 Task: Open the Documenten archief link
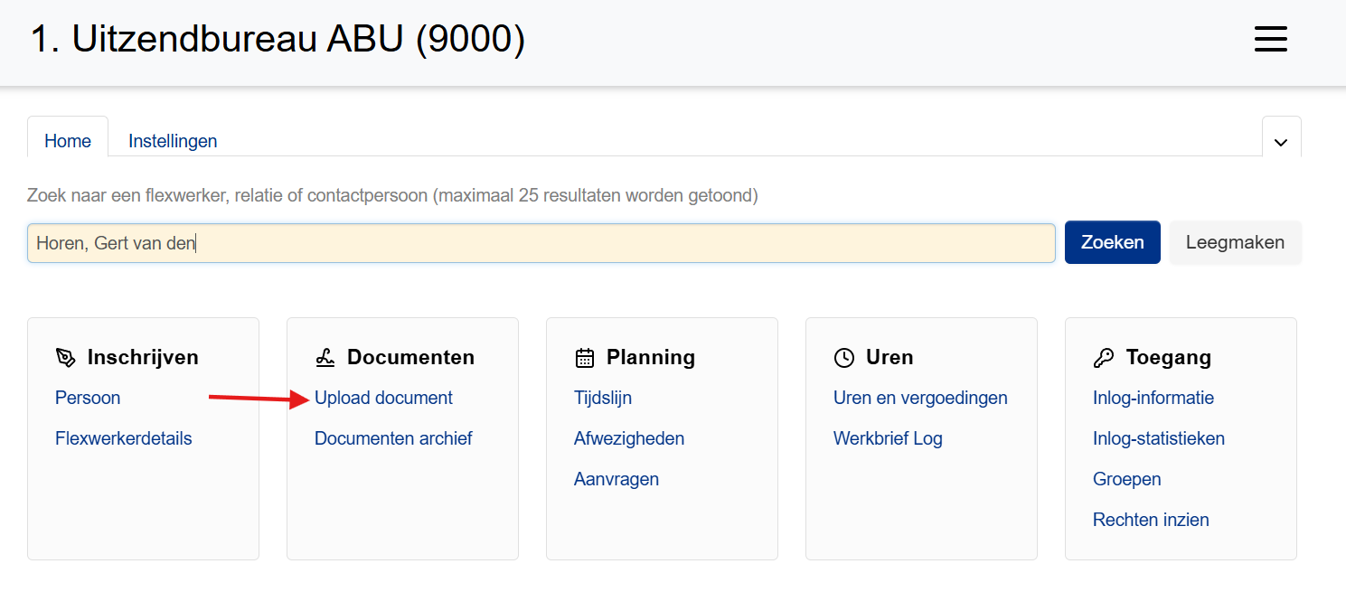[x=393, y=438]
